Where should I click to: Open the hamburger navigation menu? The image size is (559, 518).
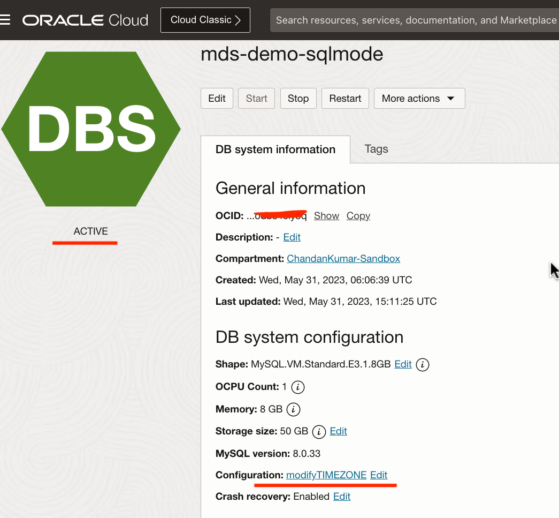point(5,20)
